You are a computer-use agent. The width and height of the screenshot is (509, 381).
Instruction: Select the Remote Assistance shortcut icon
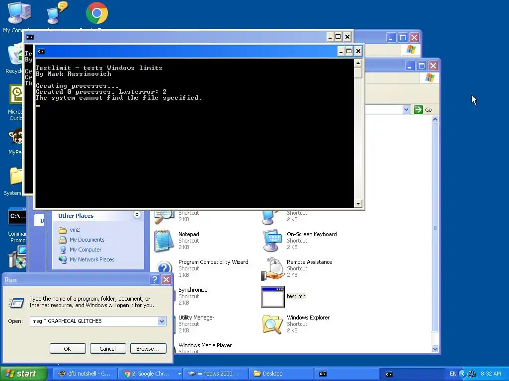pyautogui.click(x=272, y=268)
